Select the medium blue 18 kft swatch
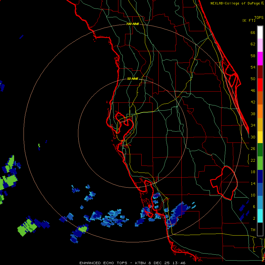 (x=260, y=189)
